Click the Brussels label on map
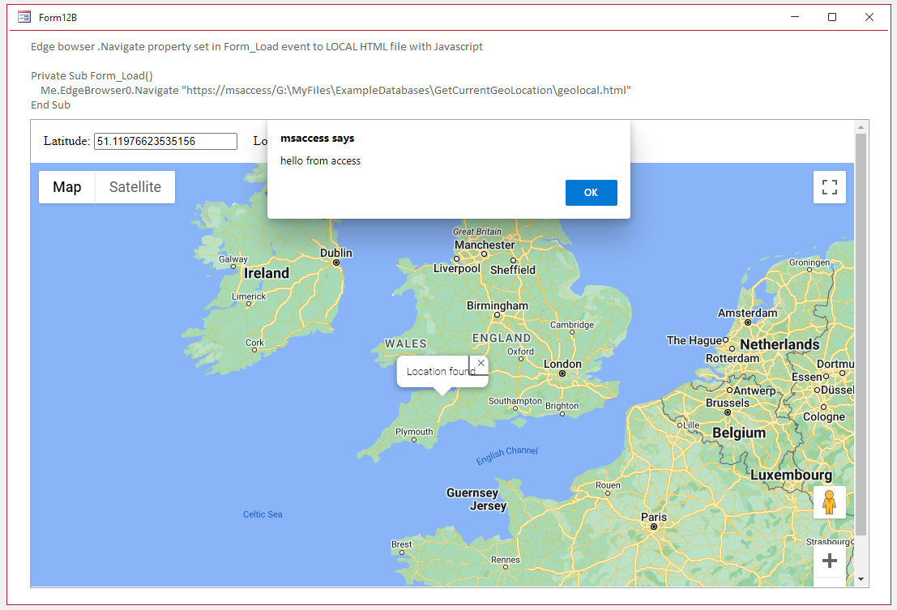Image resolution: width=897 pixels, height=610 pixels. tap(727, 403)
